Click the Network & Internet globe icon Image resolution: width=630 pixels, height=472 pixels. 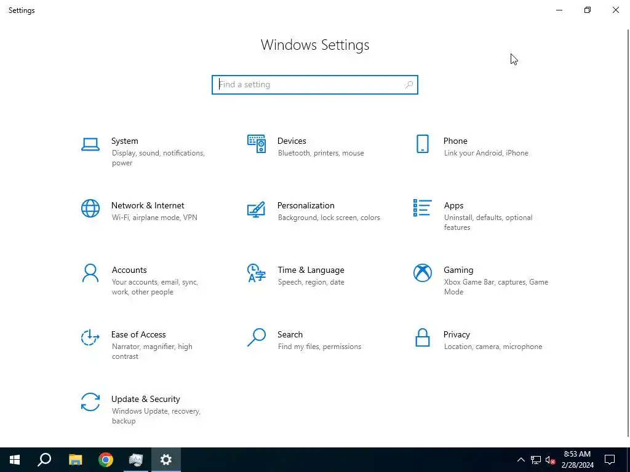pyautogui.click(x=90, y=208)
